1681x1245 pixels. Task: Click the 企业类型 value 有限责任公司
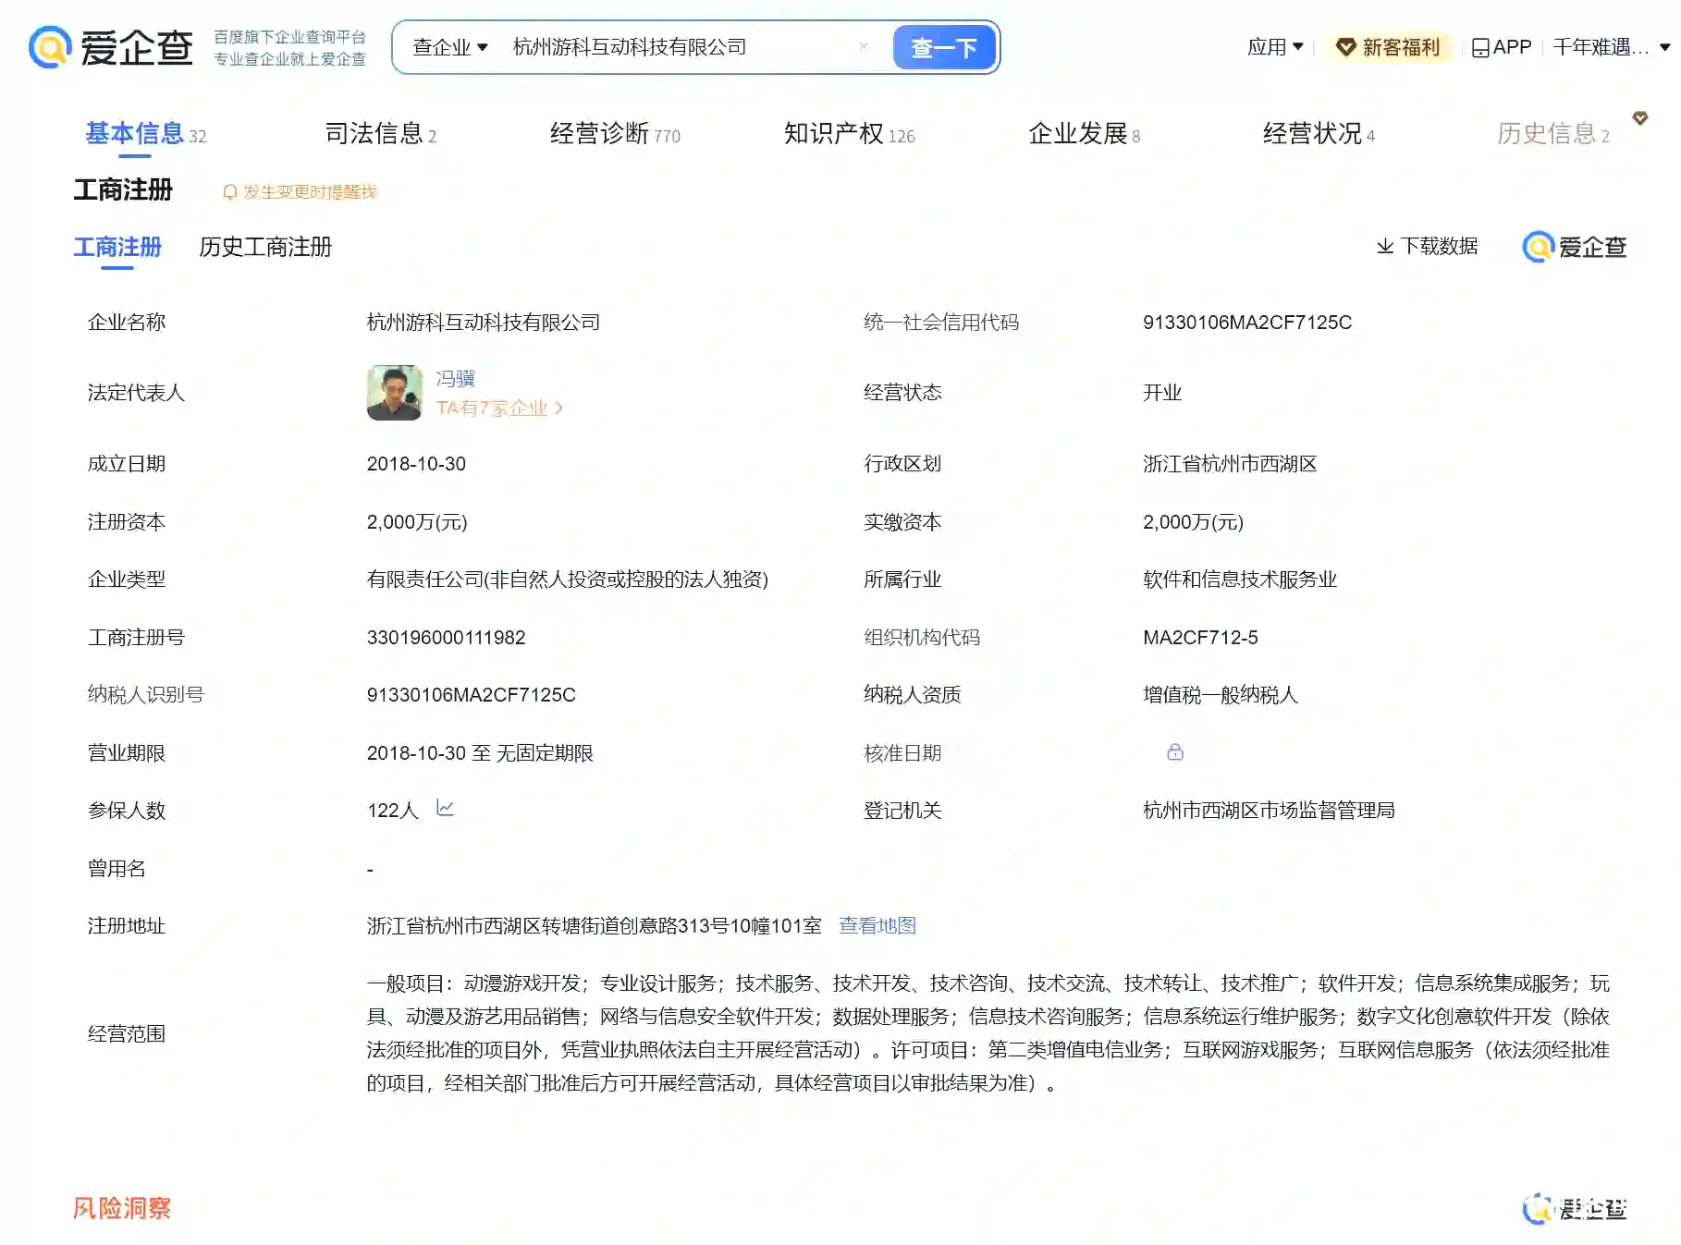coord(568,580)
